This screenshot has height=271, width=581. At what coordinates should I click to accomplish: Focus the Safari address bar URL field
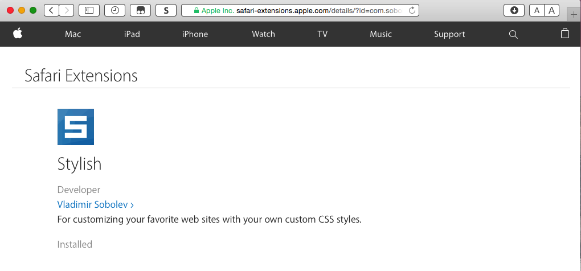click(300, 10)
